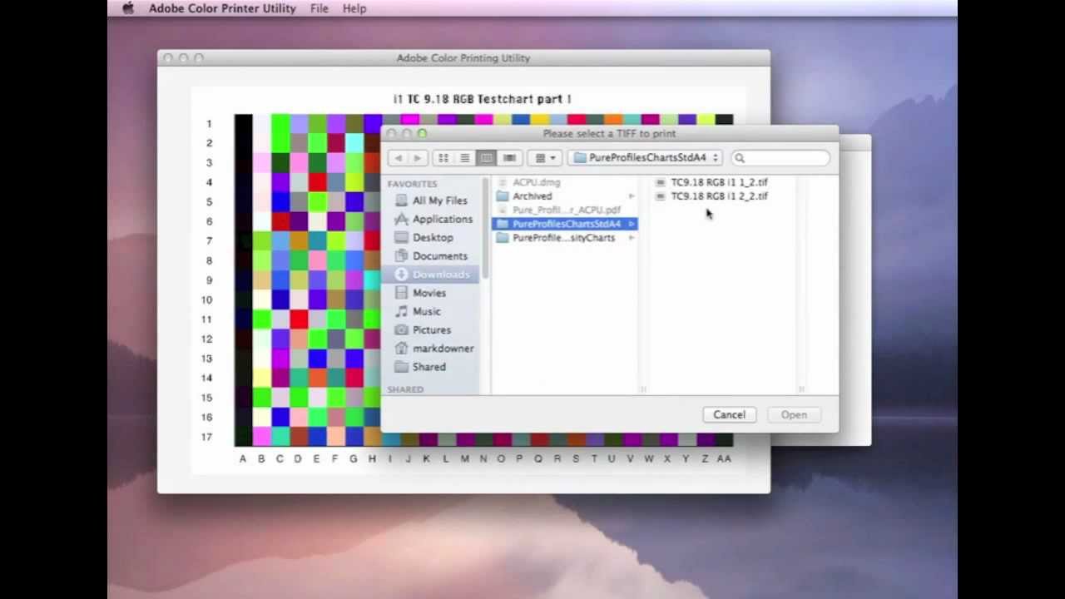Click the black patch in row 1

pos(243,124)
